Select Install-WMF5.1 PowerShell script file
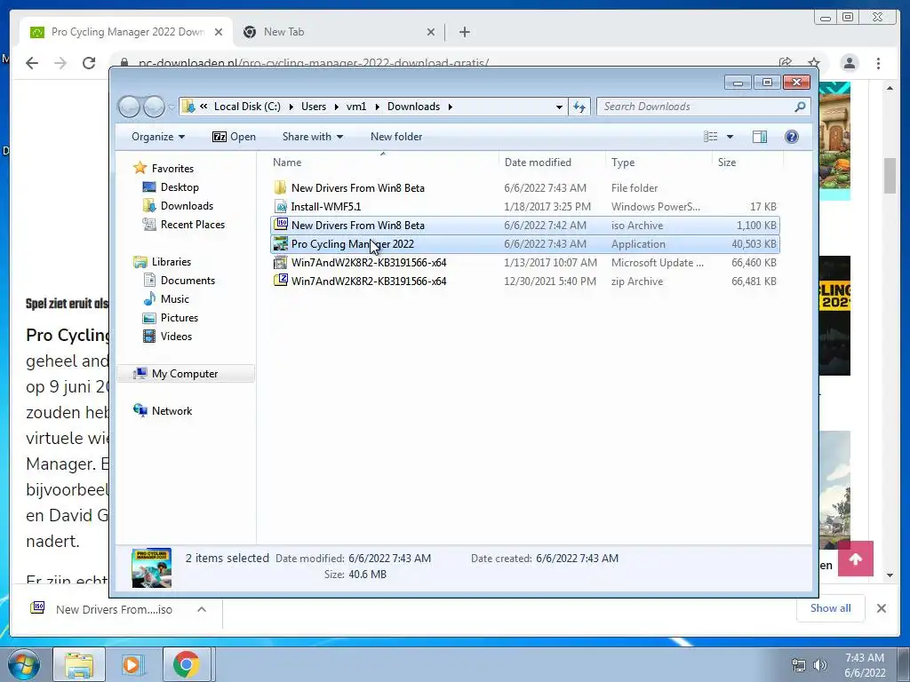Screen dimensions: 910x682 (x=525, y=206)
